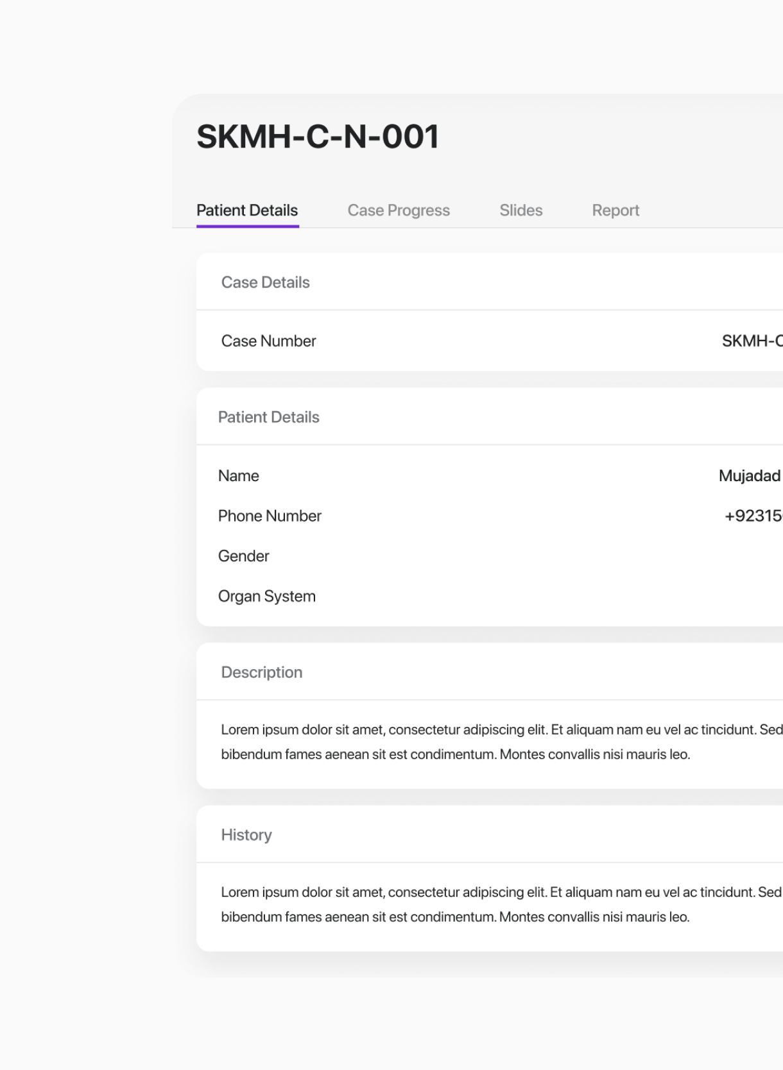
Task: Select the Phone Number row label
Action: (270, 516)
